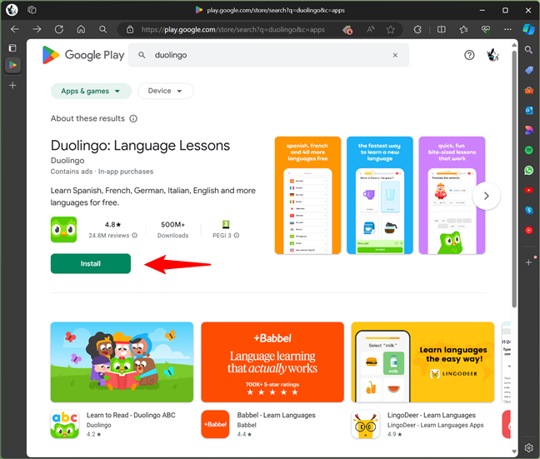Open the Babbel Language learning banner
This screenshot has height=459, width=540.
272,362
